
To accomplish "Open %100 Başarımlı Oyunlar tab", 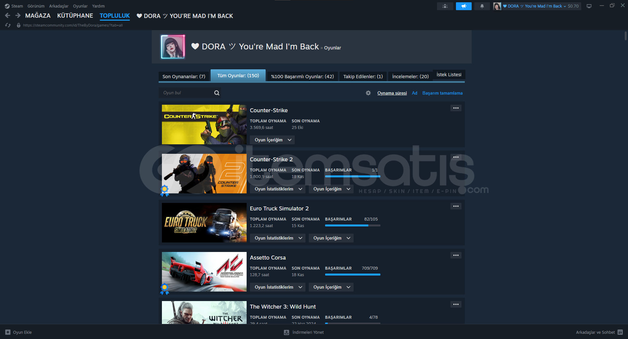I will (303, 77).
